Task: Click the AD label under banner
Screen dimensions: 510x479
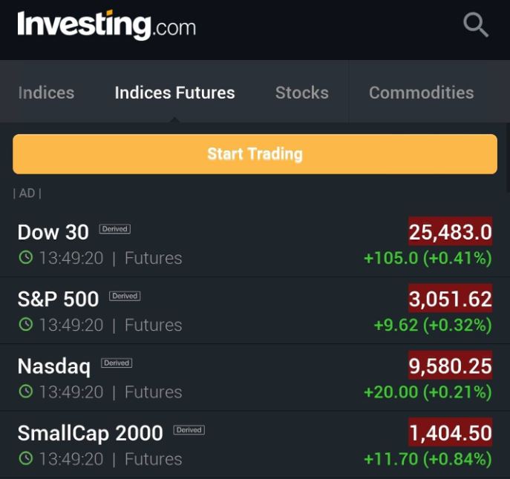Action: click(27, 194)
